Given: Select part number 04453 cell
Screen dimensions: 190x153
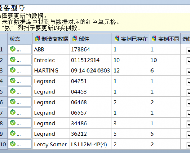Looking at the screenshot, I should click(91, 91).
